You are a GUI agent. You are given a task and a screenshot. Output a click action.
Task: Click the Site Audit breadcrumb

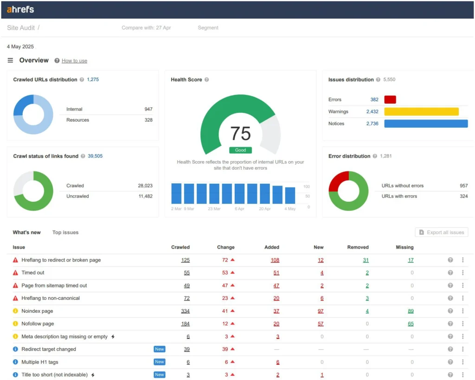point(21,28)
